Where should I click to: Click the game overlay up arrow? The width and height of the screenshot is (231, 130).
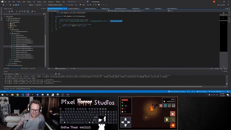click(126, 119)
